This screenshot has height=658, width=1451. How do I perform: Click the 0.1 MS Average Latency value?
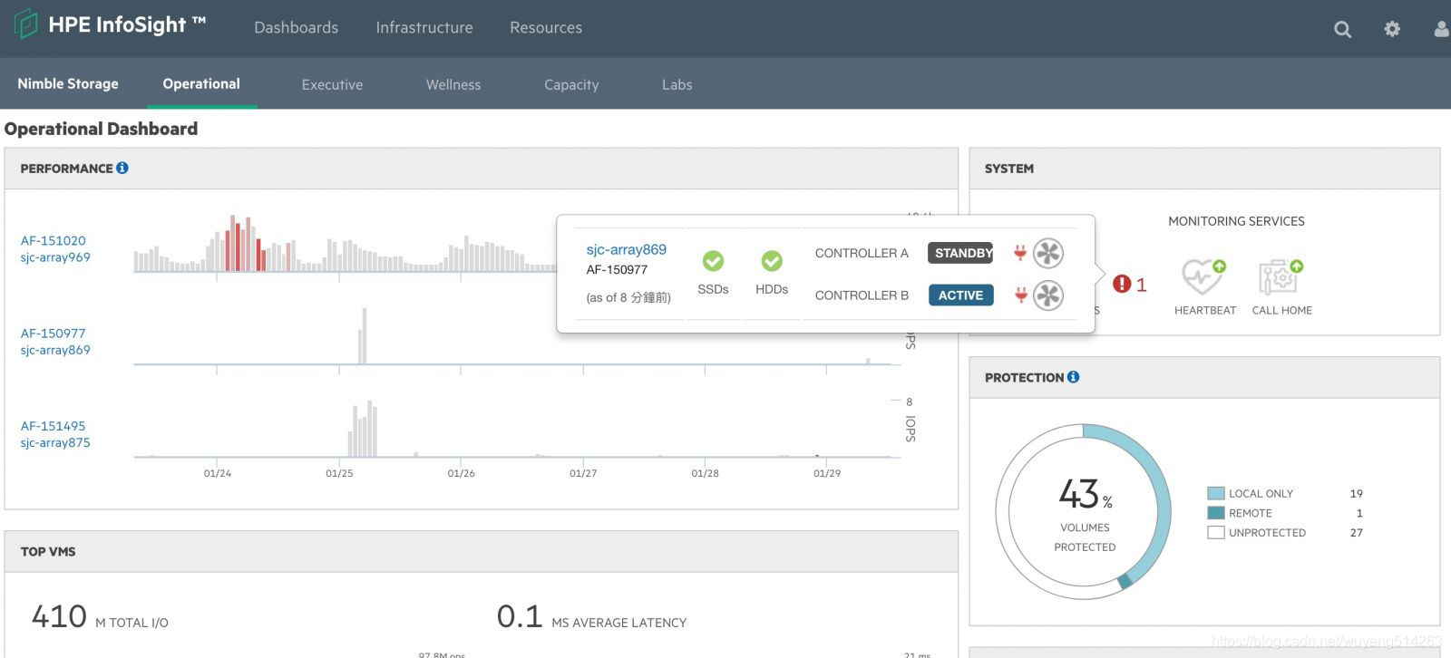(x=520, y=616)
